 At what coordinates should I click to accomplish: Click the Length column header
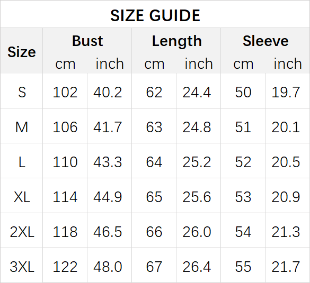coord(177,41)
